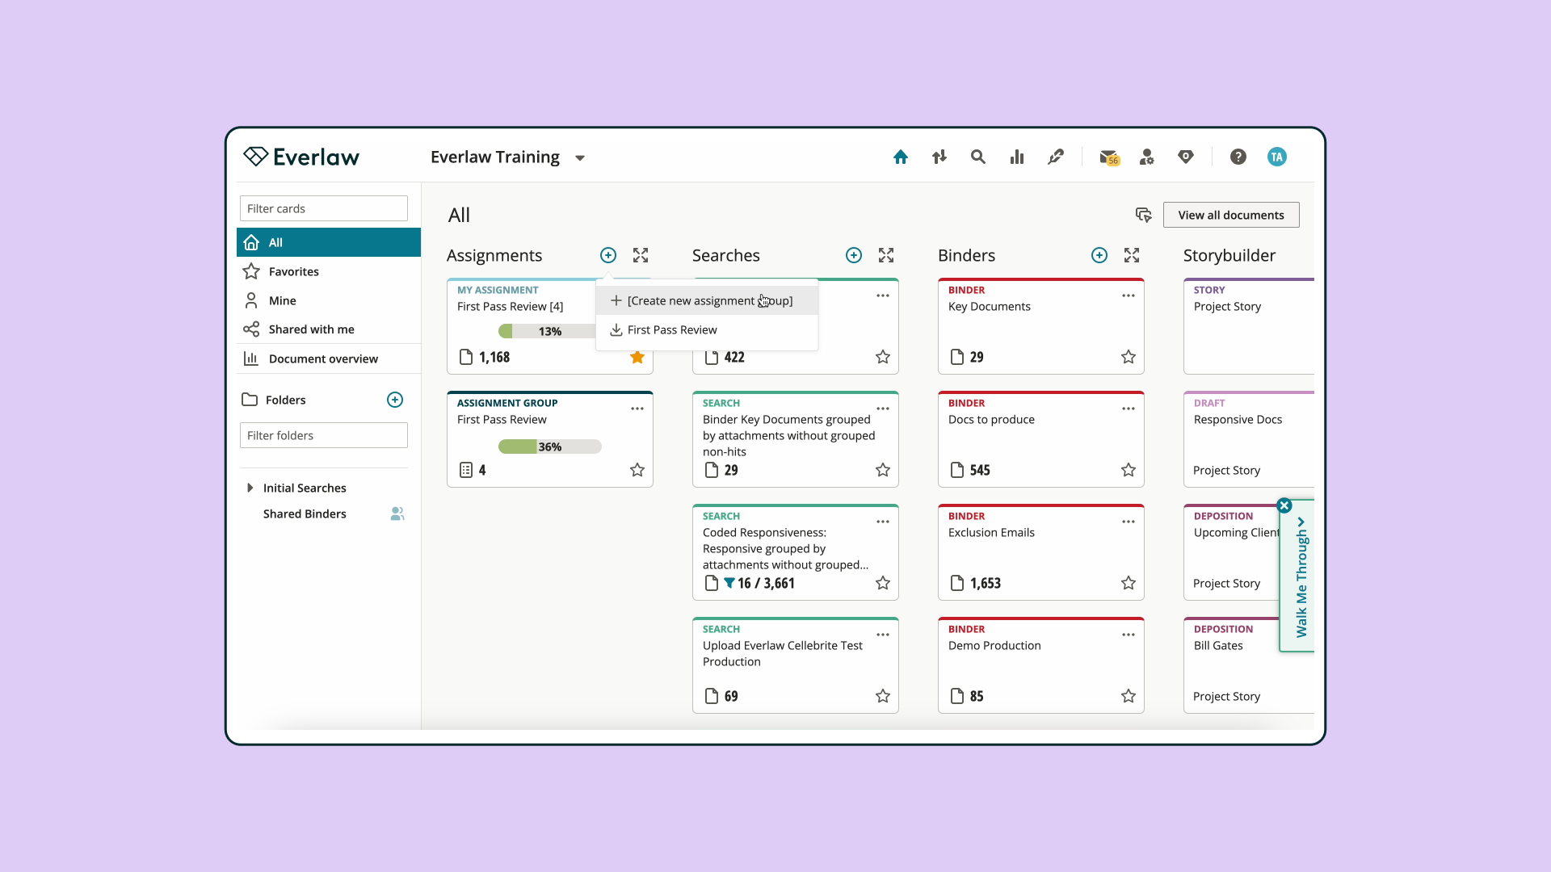Open Document overview in the sidebar
The width and height of the screenshot is (1551, 872).
322,358
